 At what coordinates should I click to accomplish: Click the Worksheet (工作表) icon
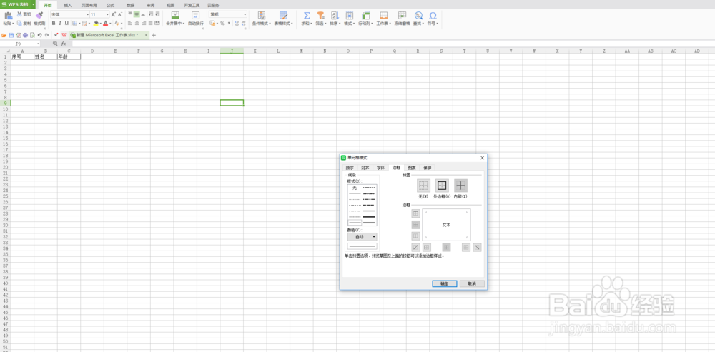click(383, 15)
